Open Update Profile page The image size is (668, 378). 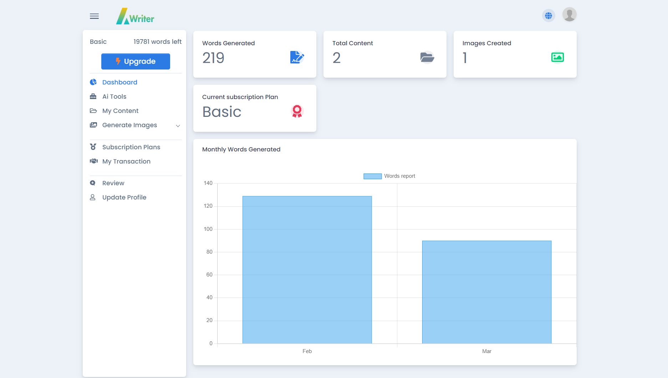(x=124, y=197)
